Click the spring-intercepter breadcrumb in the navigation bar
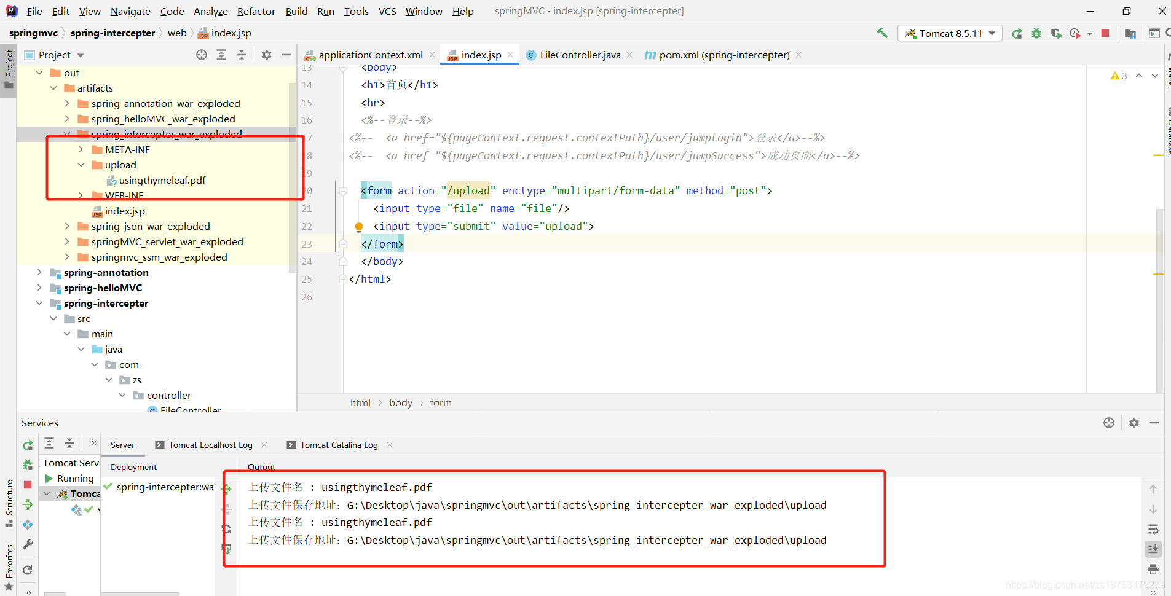 click(112, 33)
